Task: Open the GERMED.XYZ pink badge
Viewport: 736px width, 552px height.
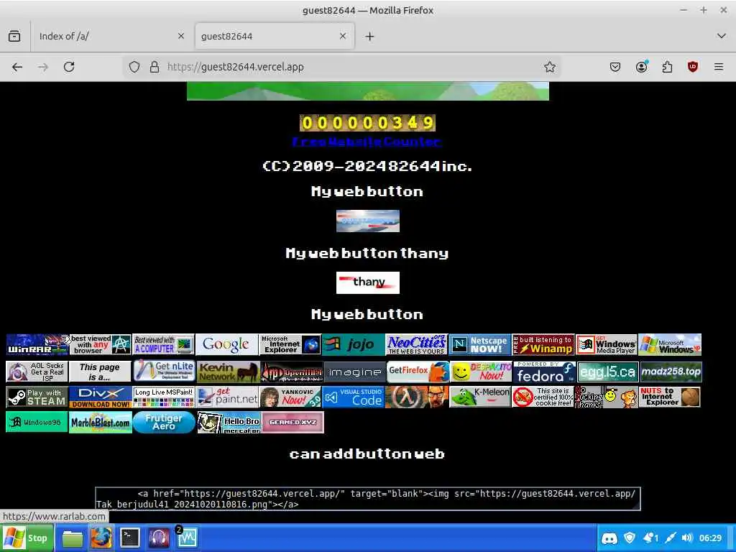Action: pos(293,422)
